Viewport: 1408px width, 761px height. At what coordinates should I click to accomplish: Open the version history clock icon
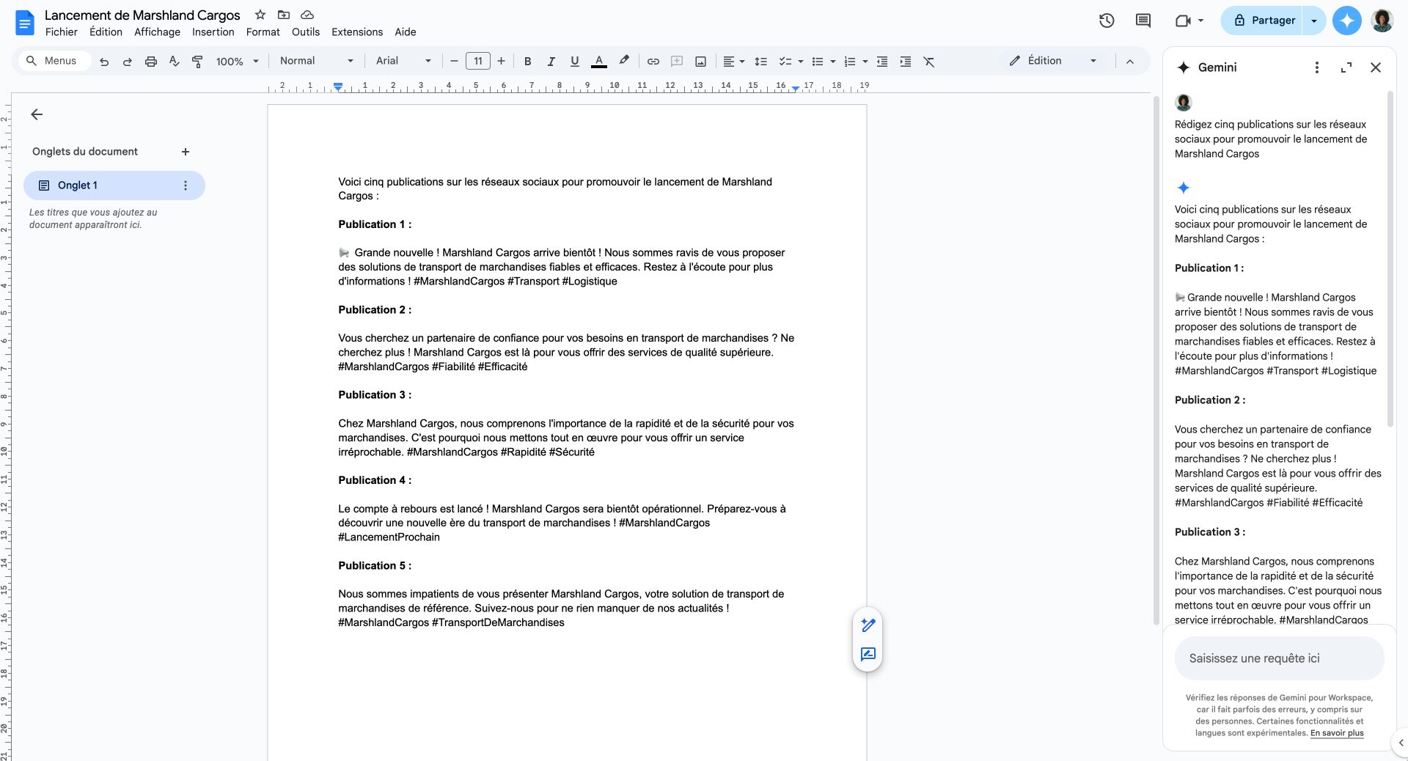[x=1107, y=21]
